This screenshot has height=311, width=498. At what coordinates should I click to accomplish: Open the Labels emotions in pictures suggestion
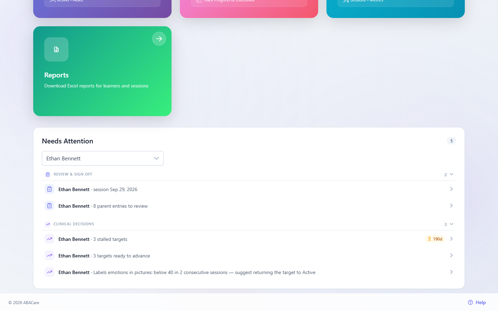point(249,272)
